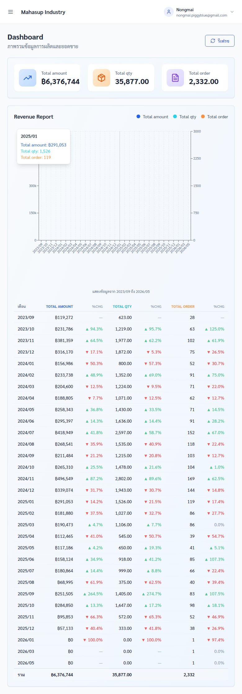Click the Total order document icon
Screen dimensions: 242x694
pyautogui.click(x=175, y=78)
